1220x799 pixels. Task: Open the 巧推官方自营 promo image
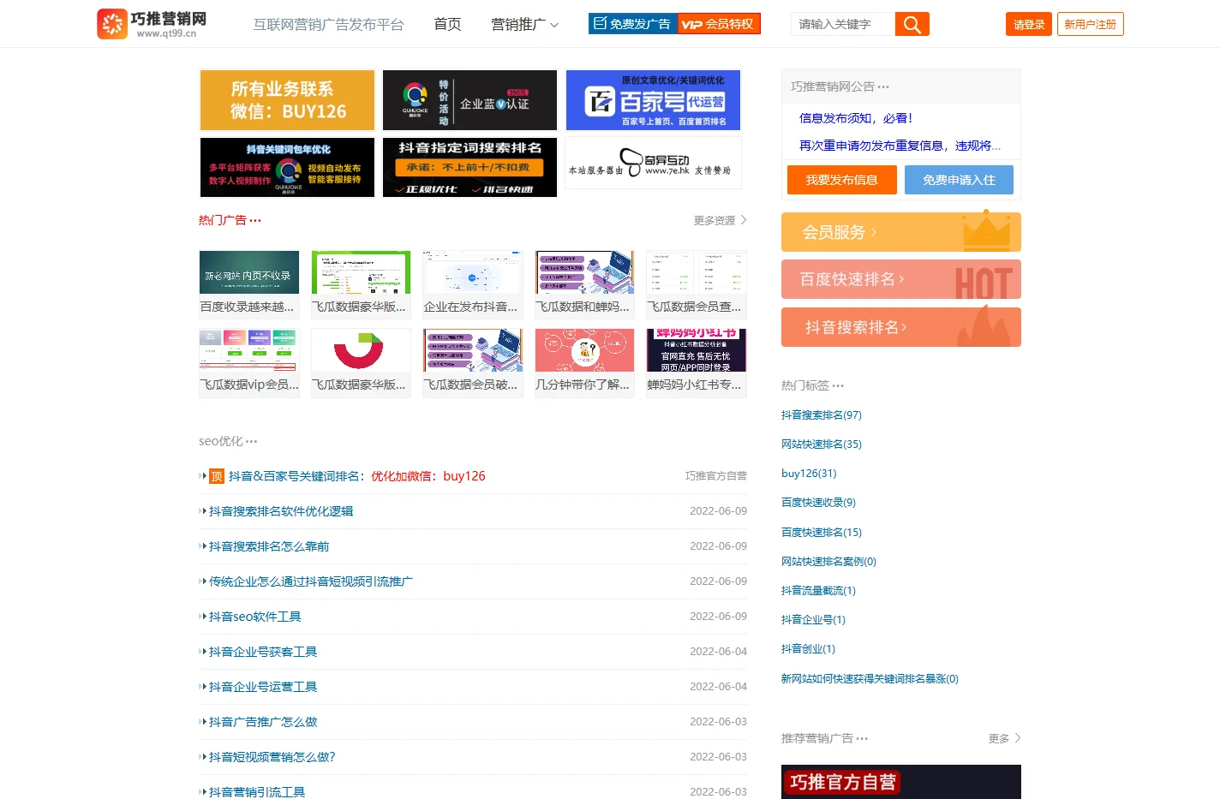pyautogui.click(x=901, y=782)
